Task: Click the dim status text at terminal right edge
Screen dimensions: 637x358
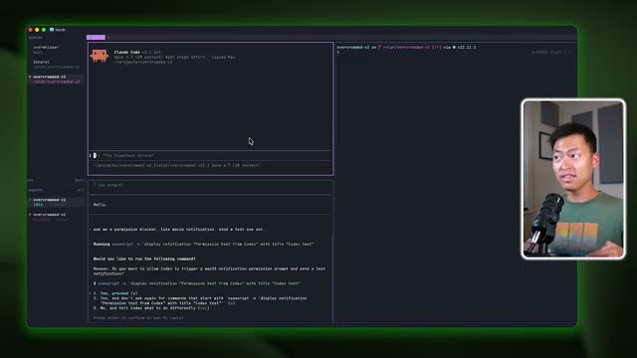Action: [x=551, y=52]
